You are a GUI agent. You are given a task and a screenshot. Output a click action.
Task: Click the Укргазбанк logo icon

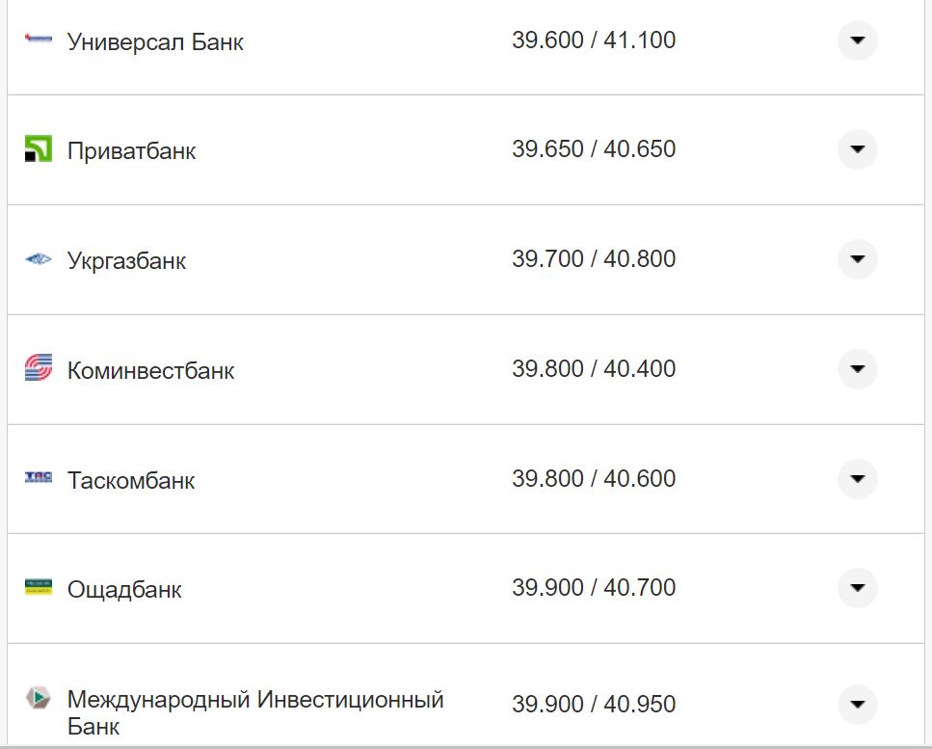(37, 259)
